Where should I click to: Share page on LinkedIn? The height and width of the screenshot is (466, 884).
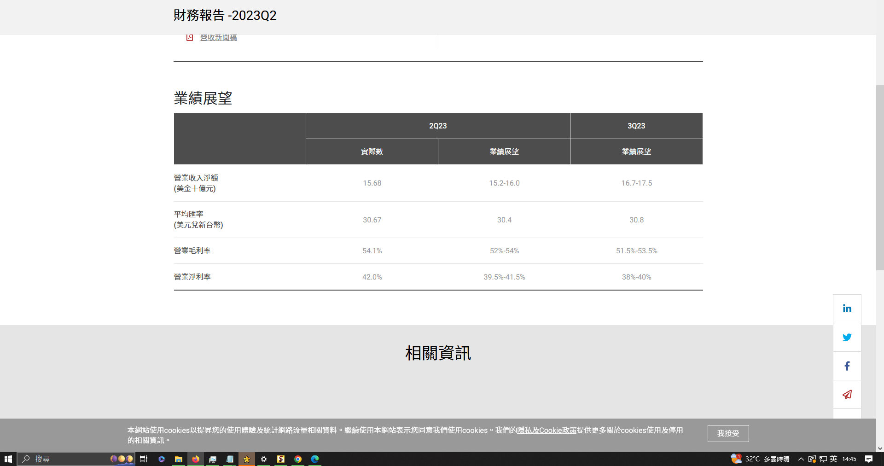847,309
